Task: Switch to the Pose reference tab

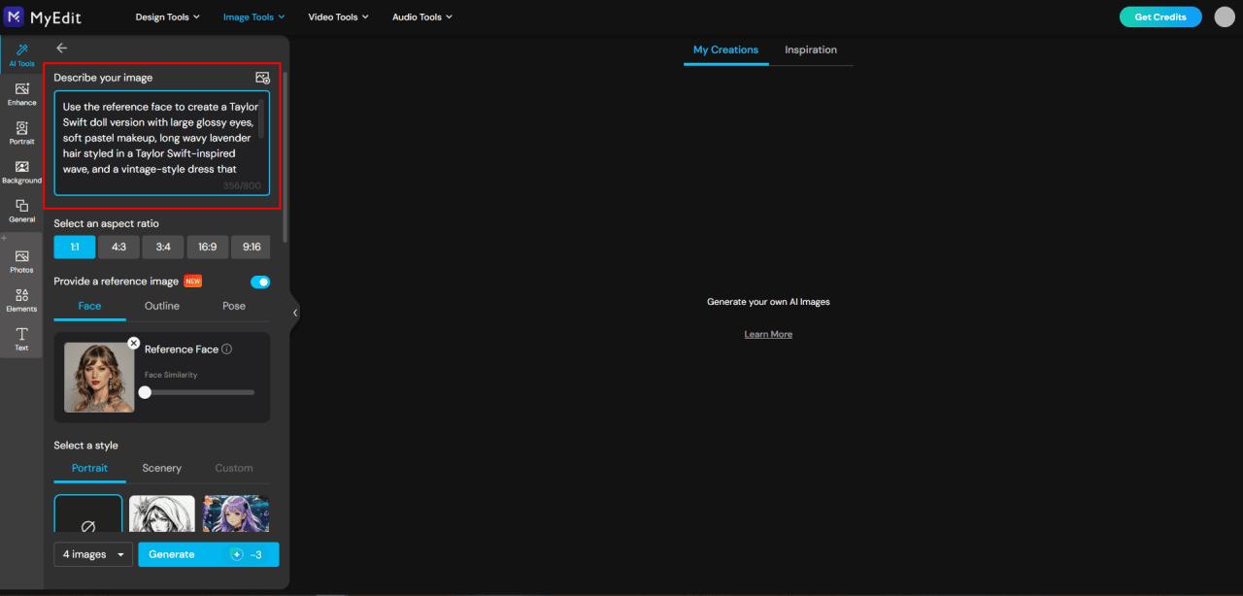Action: (x=234, y=306)
